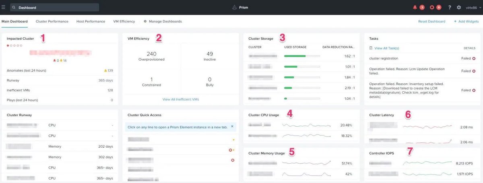The height and width of the screenshot is (183, 483).
Task: Click Plays (last 24 hours) row
Action: [x=60, y=100]
